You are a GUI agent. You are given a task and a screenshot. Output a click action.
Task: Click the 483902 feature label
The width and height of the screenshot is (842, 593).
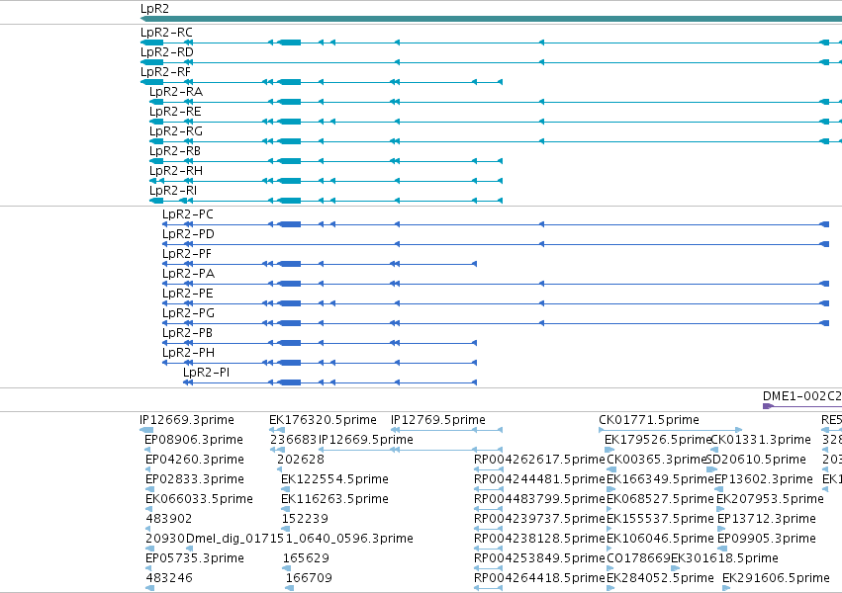(x=169, y=519)
